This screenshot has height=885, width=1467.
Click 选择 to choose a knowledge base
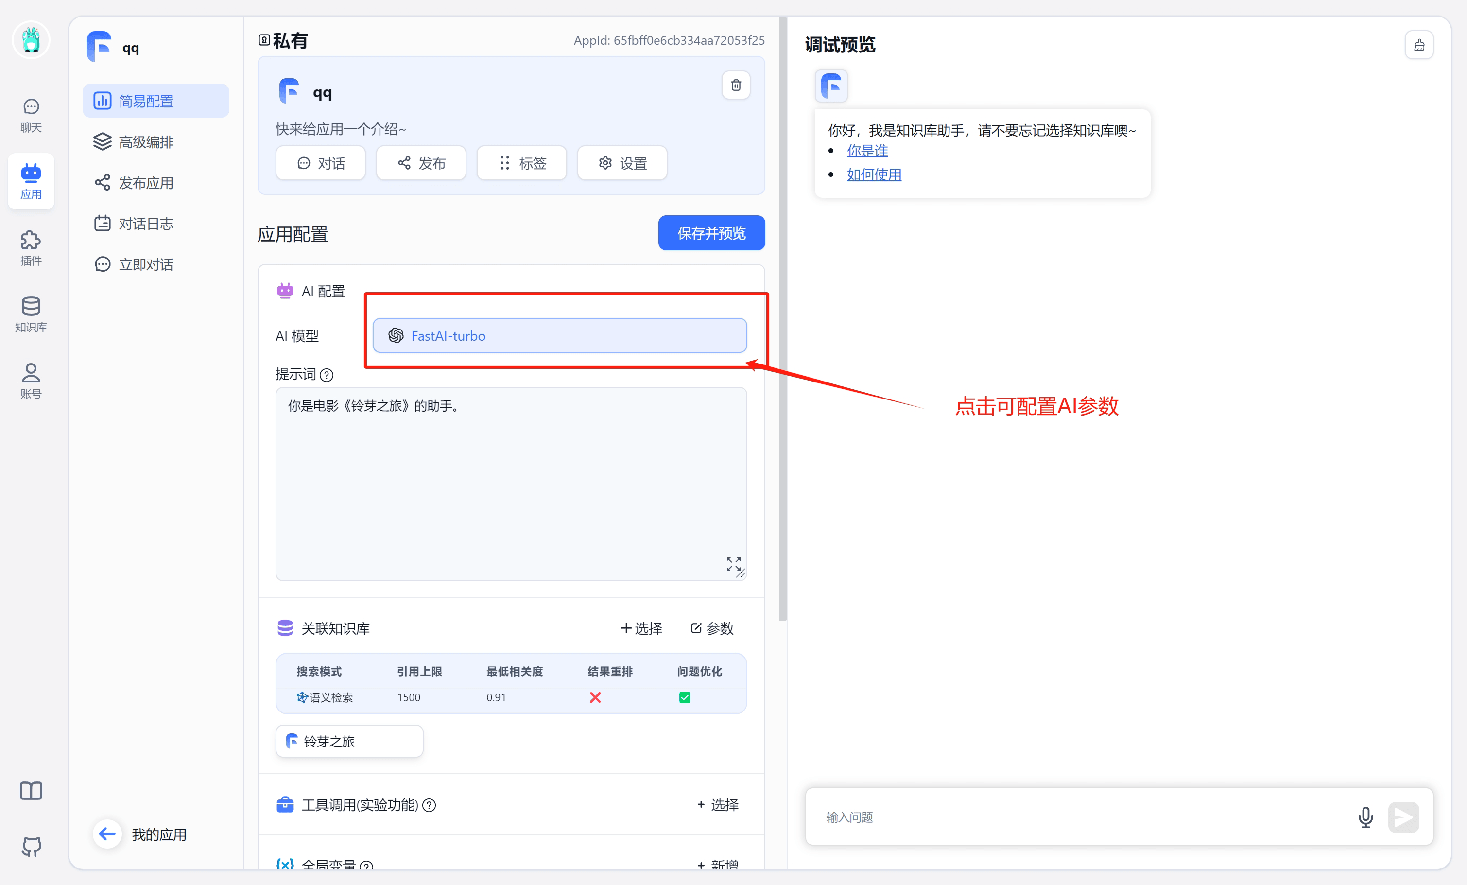[x=641, y=628]
